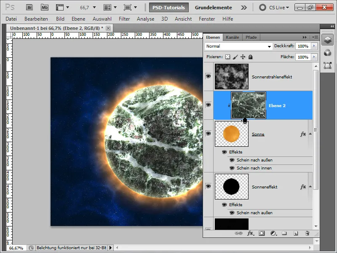The image size is (337, 253).
Task: Switch to the Kanäle tab
Action: 233,38
